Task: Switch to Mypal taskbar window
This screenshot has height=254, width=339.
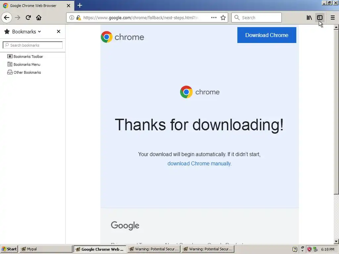Action: [46, 249]
